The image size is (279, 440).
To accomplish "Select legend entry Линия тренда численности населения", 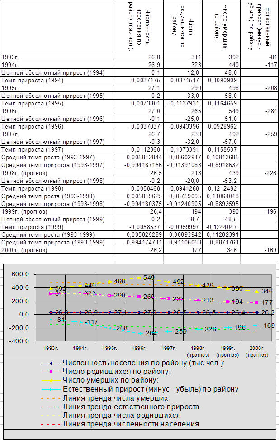I will [131, 424].
